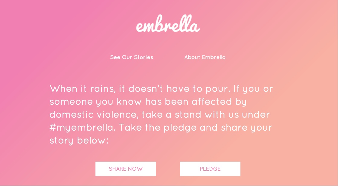338x186 pixels.
Task: Click the word "SHARE" on white button
Action: 118,169
